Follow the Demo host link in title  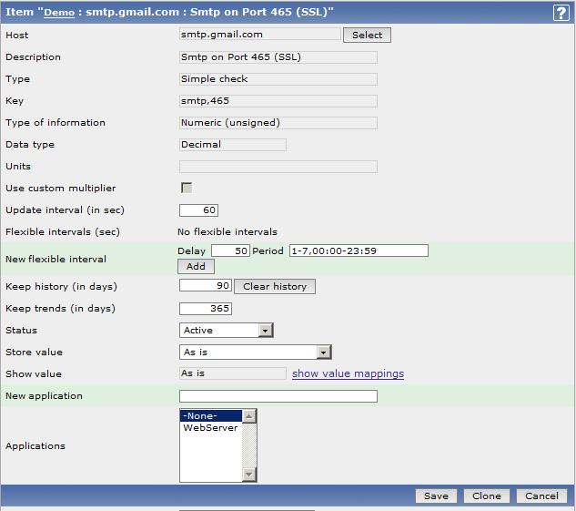59,13
